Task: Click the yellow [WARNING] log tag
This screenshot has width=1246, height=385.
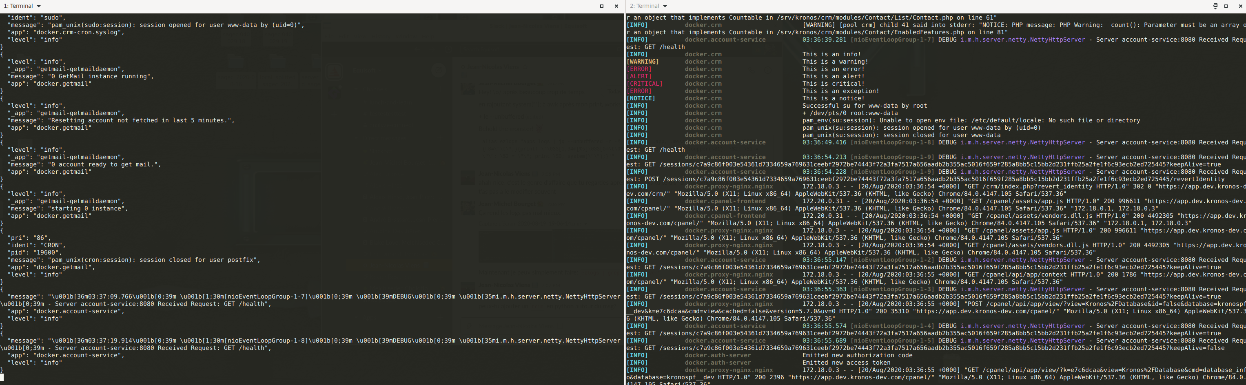Action: click(x=643, y=62)
